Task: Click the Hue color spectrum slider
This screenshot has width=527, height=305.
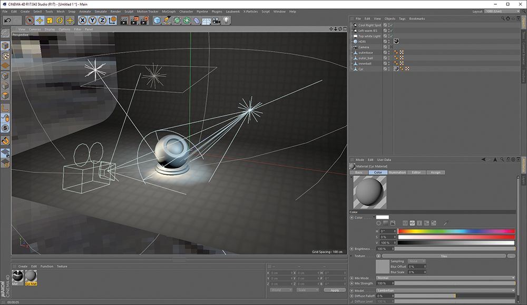Action: (456, 230)
